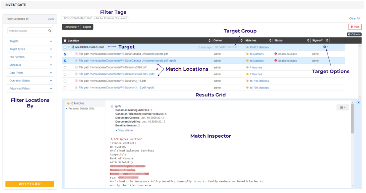Click the Clear All link
The width and height of the screenshot is (366, 193).
pyautogui.click(x=354, y=19)
